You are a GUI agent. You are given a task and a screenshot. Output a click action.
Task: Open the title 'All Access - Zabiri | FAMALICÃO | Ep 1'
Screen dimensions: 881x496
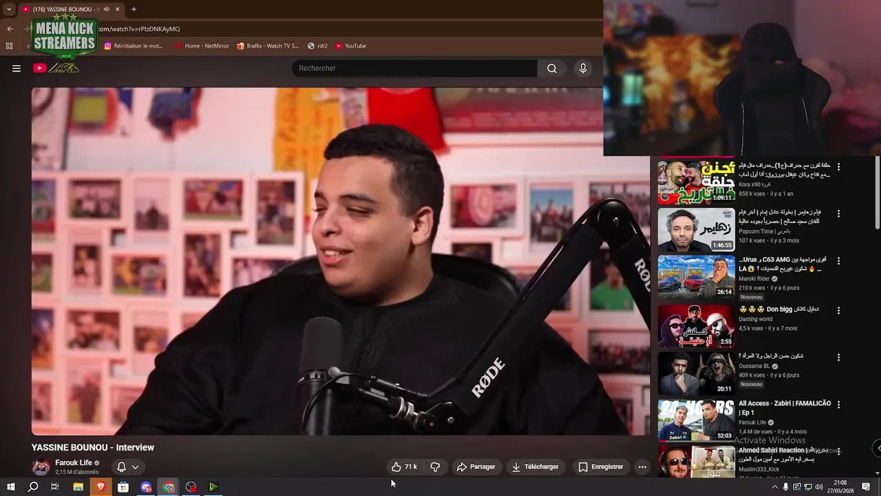[x=785, y=408]
